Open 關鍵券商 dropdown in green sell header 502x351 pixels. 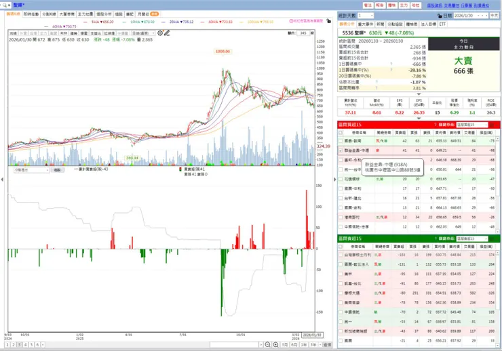(x=472, y=239)
